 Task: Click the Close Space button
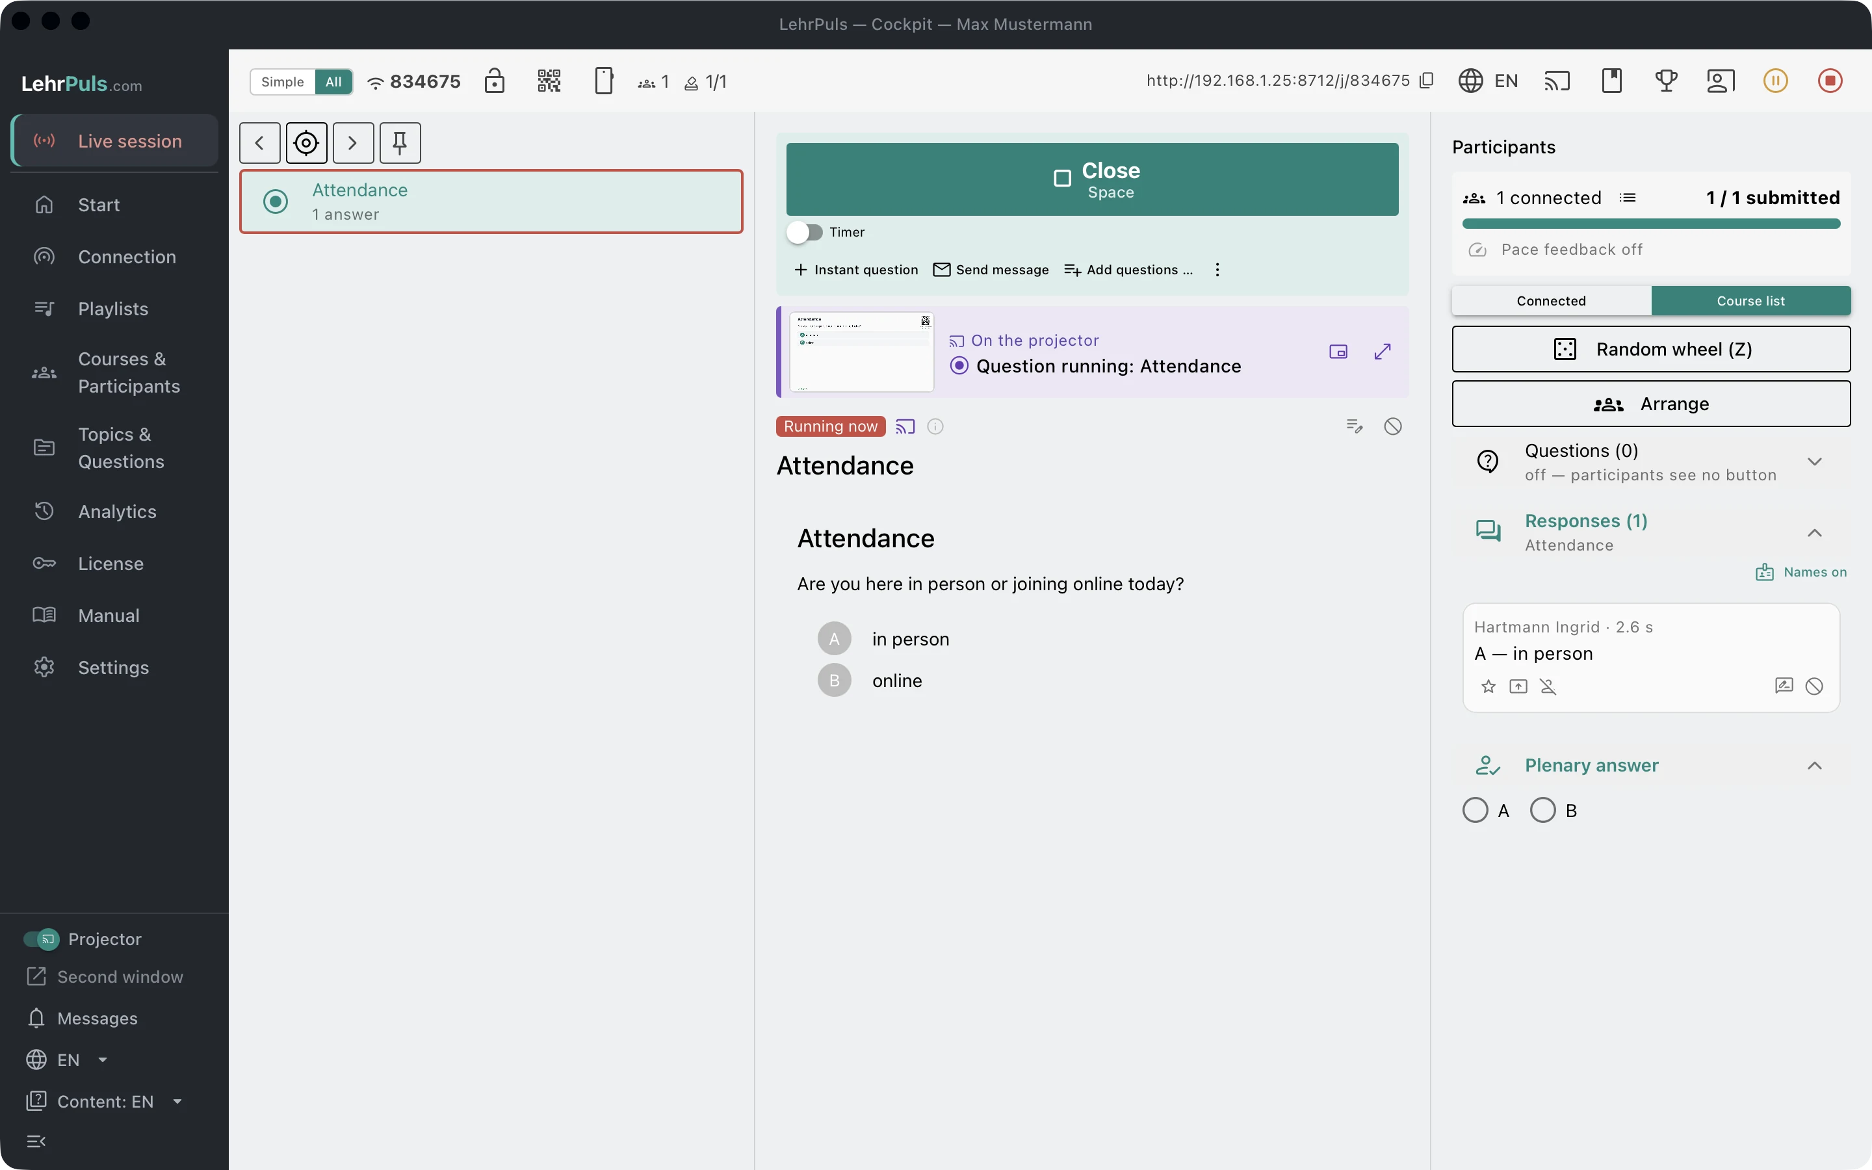click(x=1092, y=179)
